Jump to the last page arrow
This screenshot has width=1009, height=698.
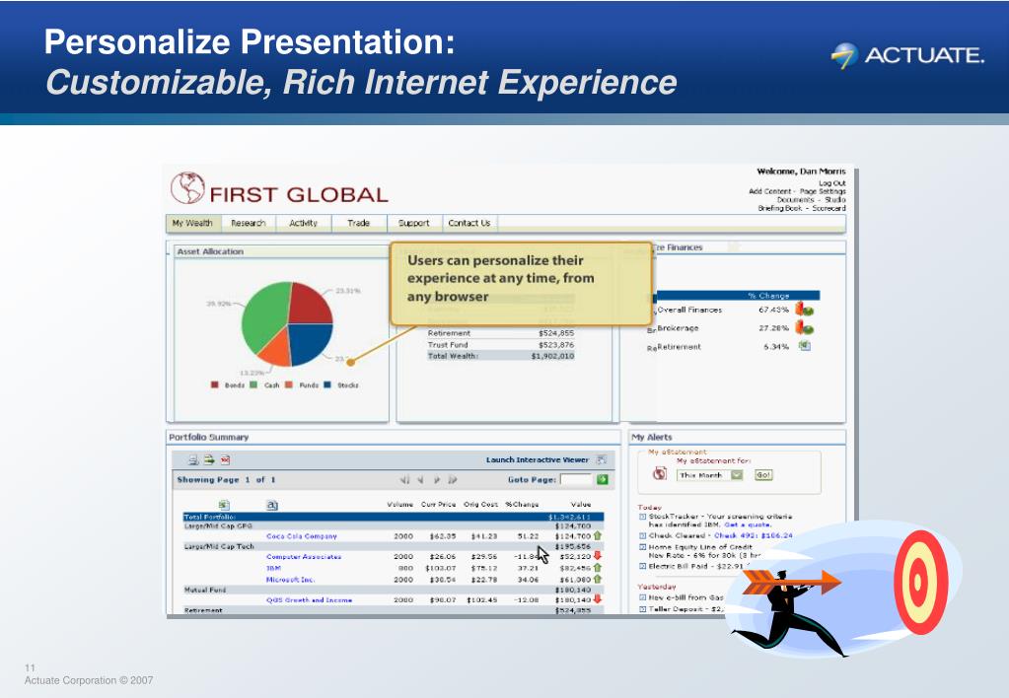[453, 479]
